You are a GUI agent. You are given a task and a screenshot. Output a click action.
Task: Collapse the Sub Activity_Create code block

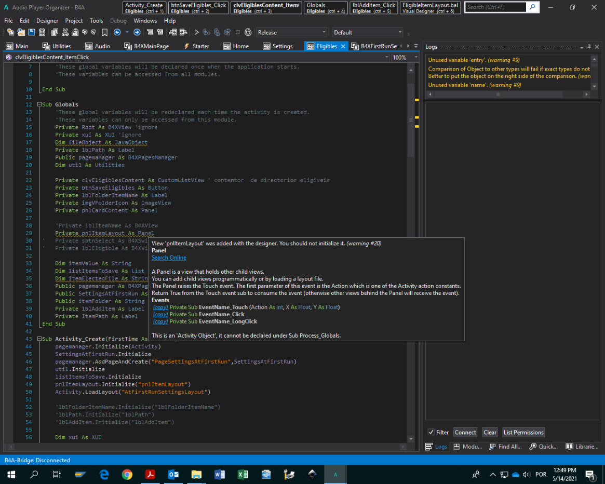coord(39,339)
